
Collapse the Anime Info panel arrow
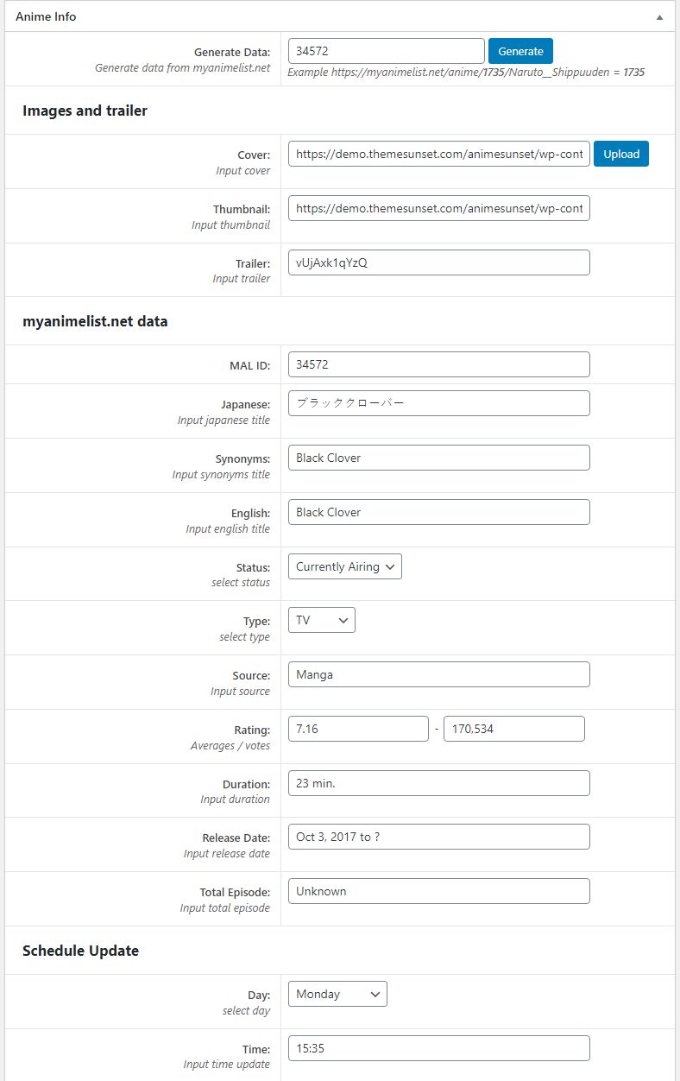pyautogui.click(x=659, y=16)
